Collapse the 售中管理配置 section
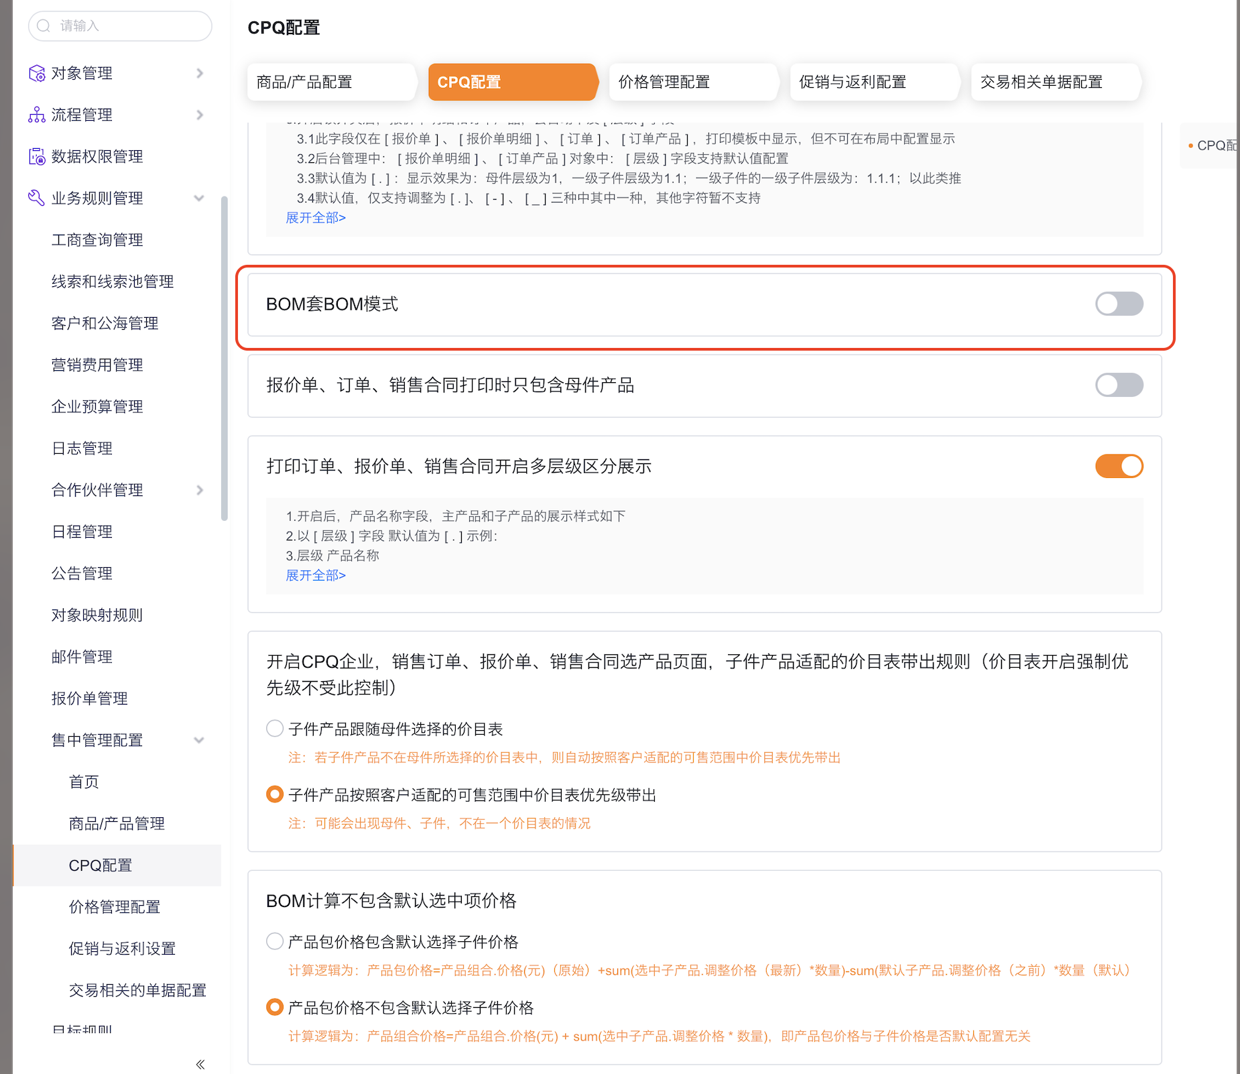1240x1074 pixels. pyautogui.click(x=199, y=740)
